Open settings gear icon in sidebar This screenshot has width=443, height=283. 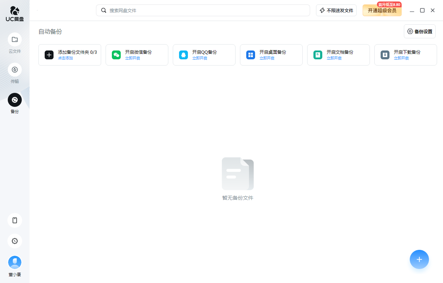pyautogui.click(x=15, y=241)
